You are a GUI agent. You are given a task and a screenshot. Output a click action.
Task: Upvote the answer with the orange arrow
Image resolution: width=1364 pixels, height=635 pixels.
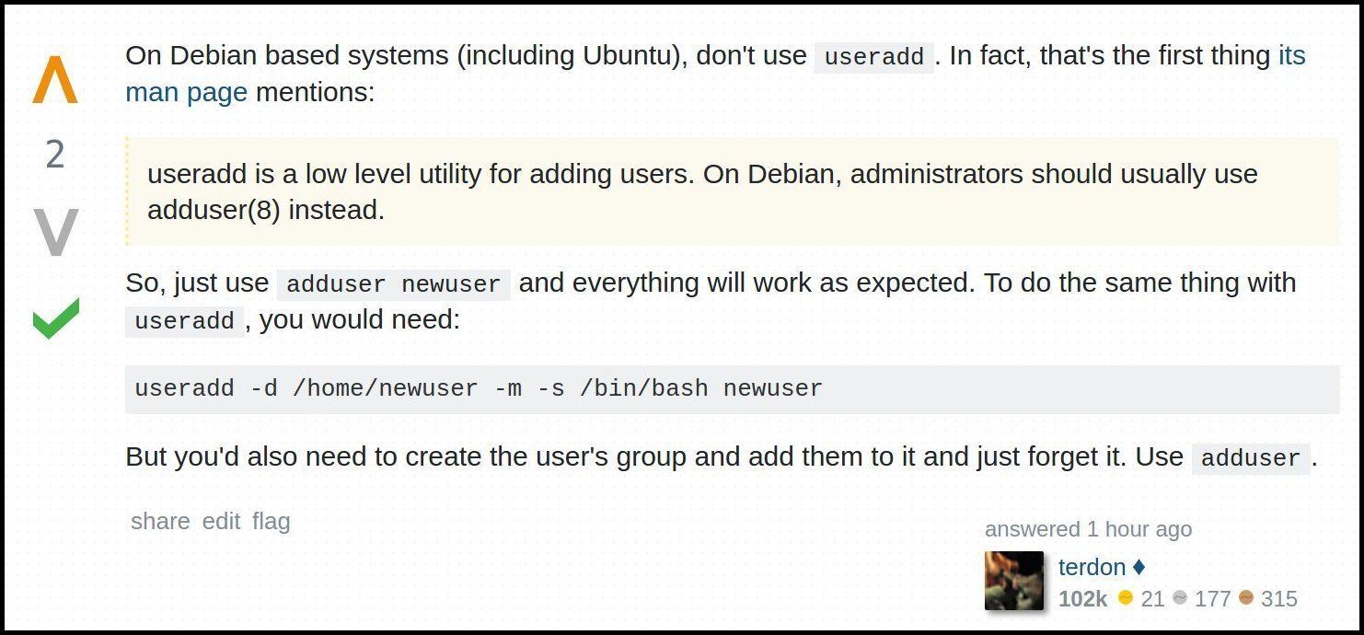(55, 79)
